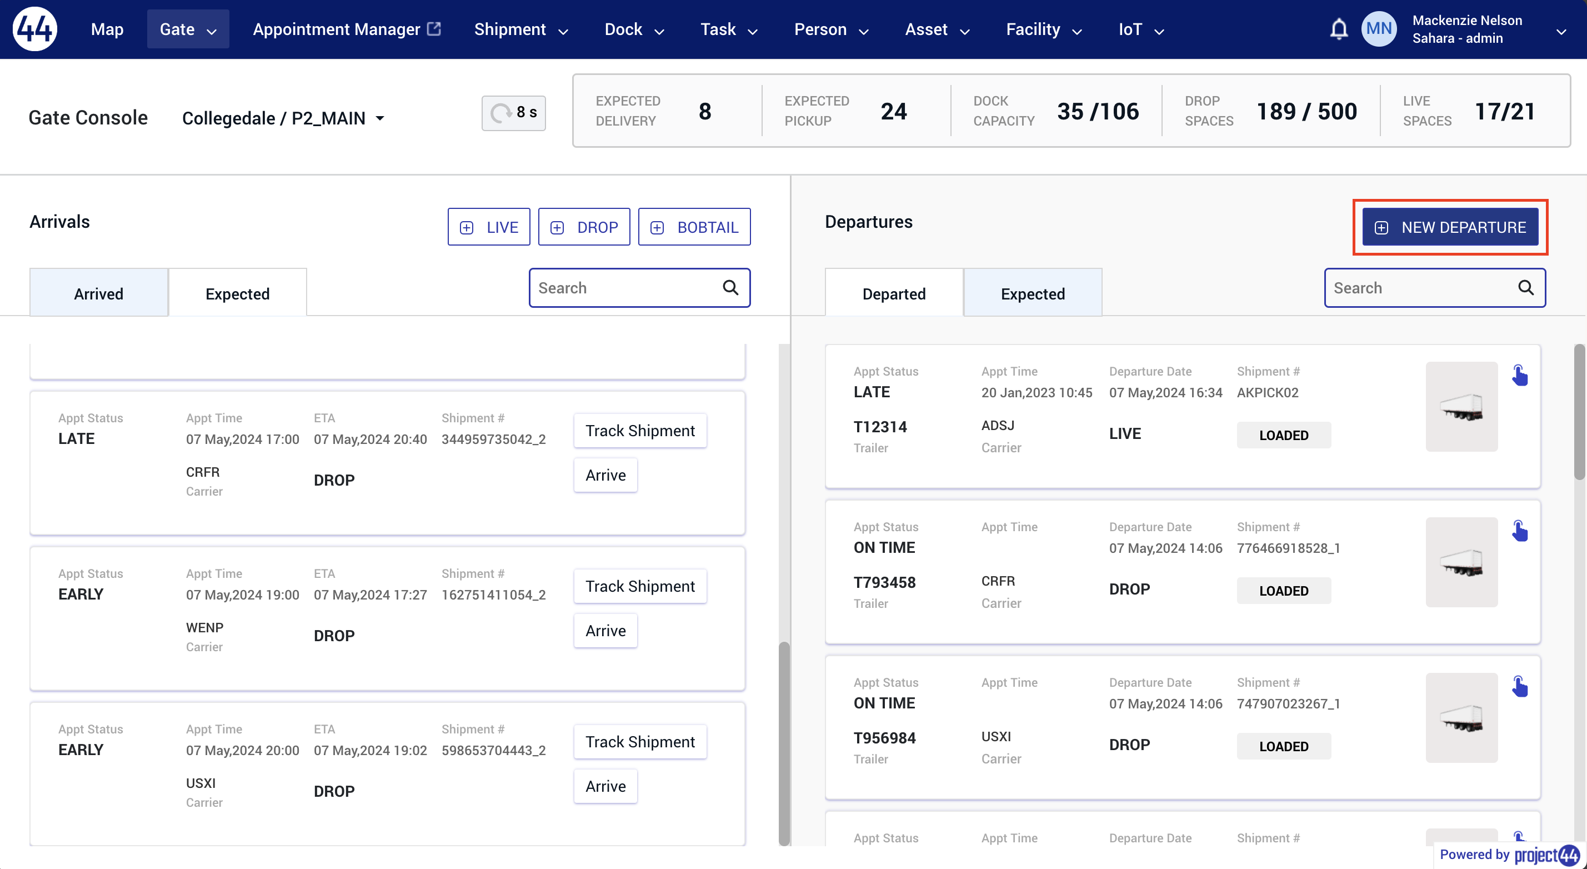Image resolution: width=1587 pixels, height=869 pixels.
Task: Add a new DROP arrival
Action: tap(584, 227)
